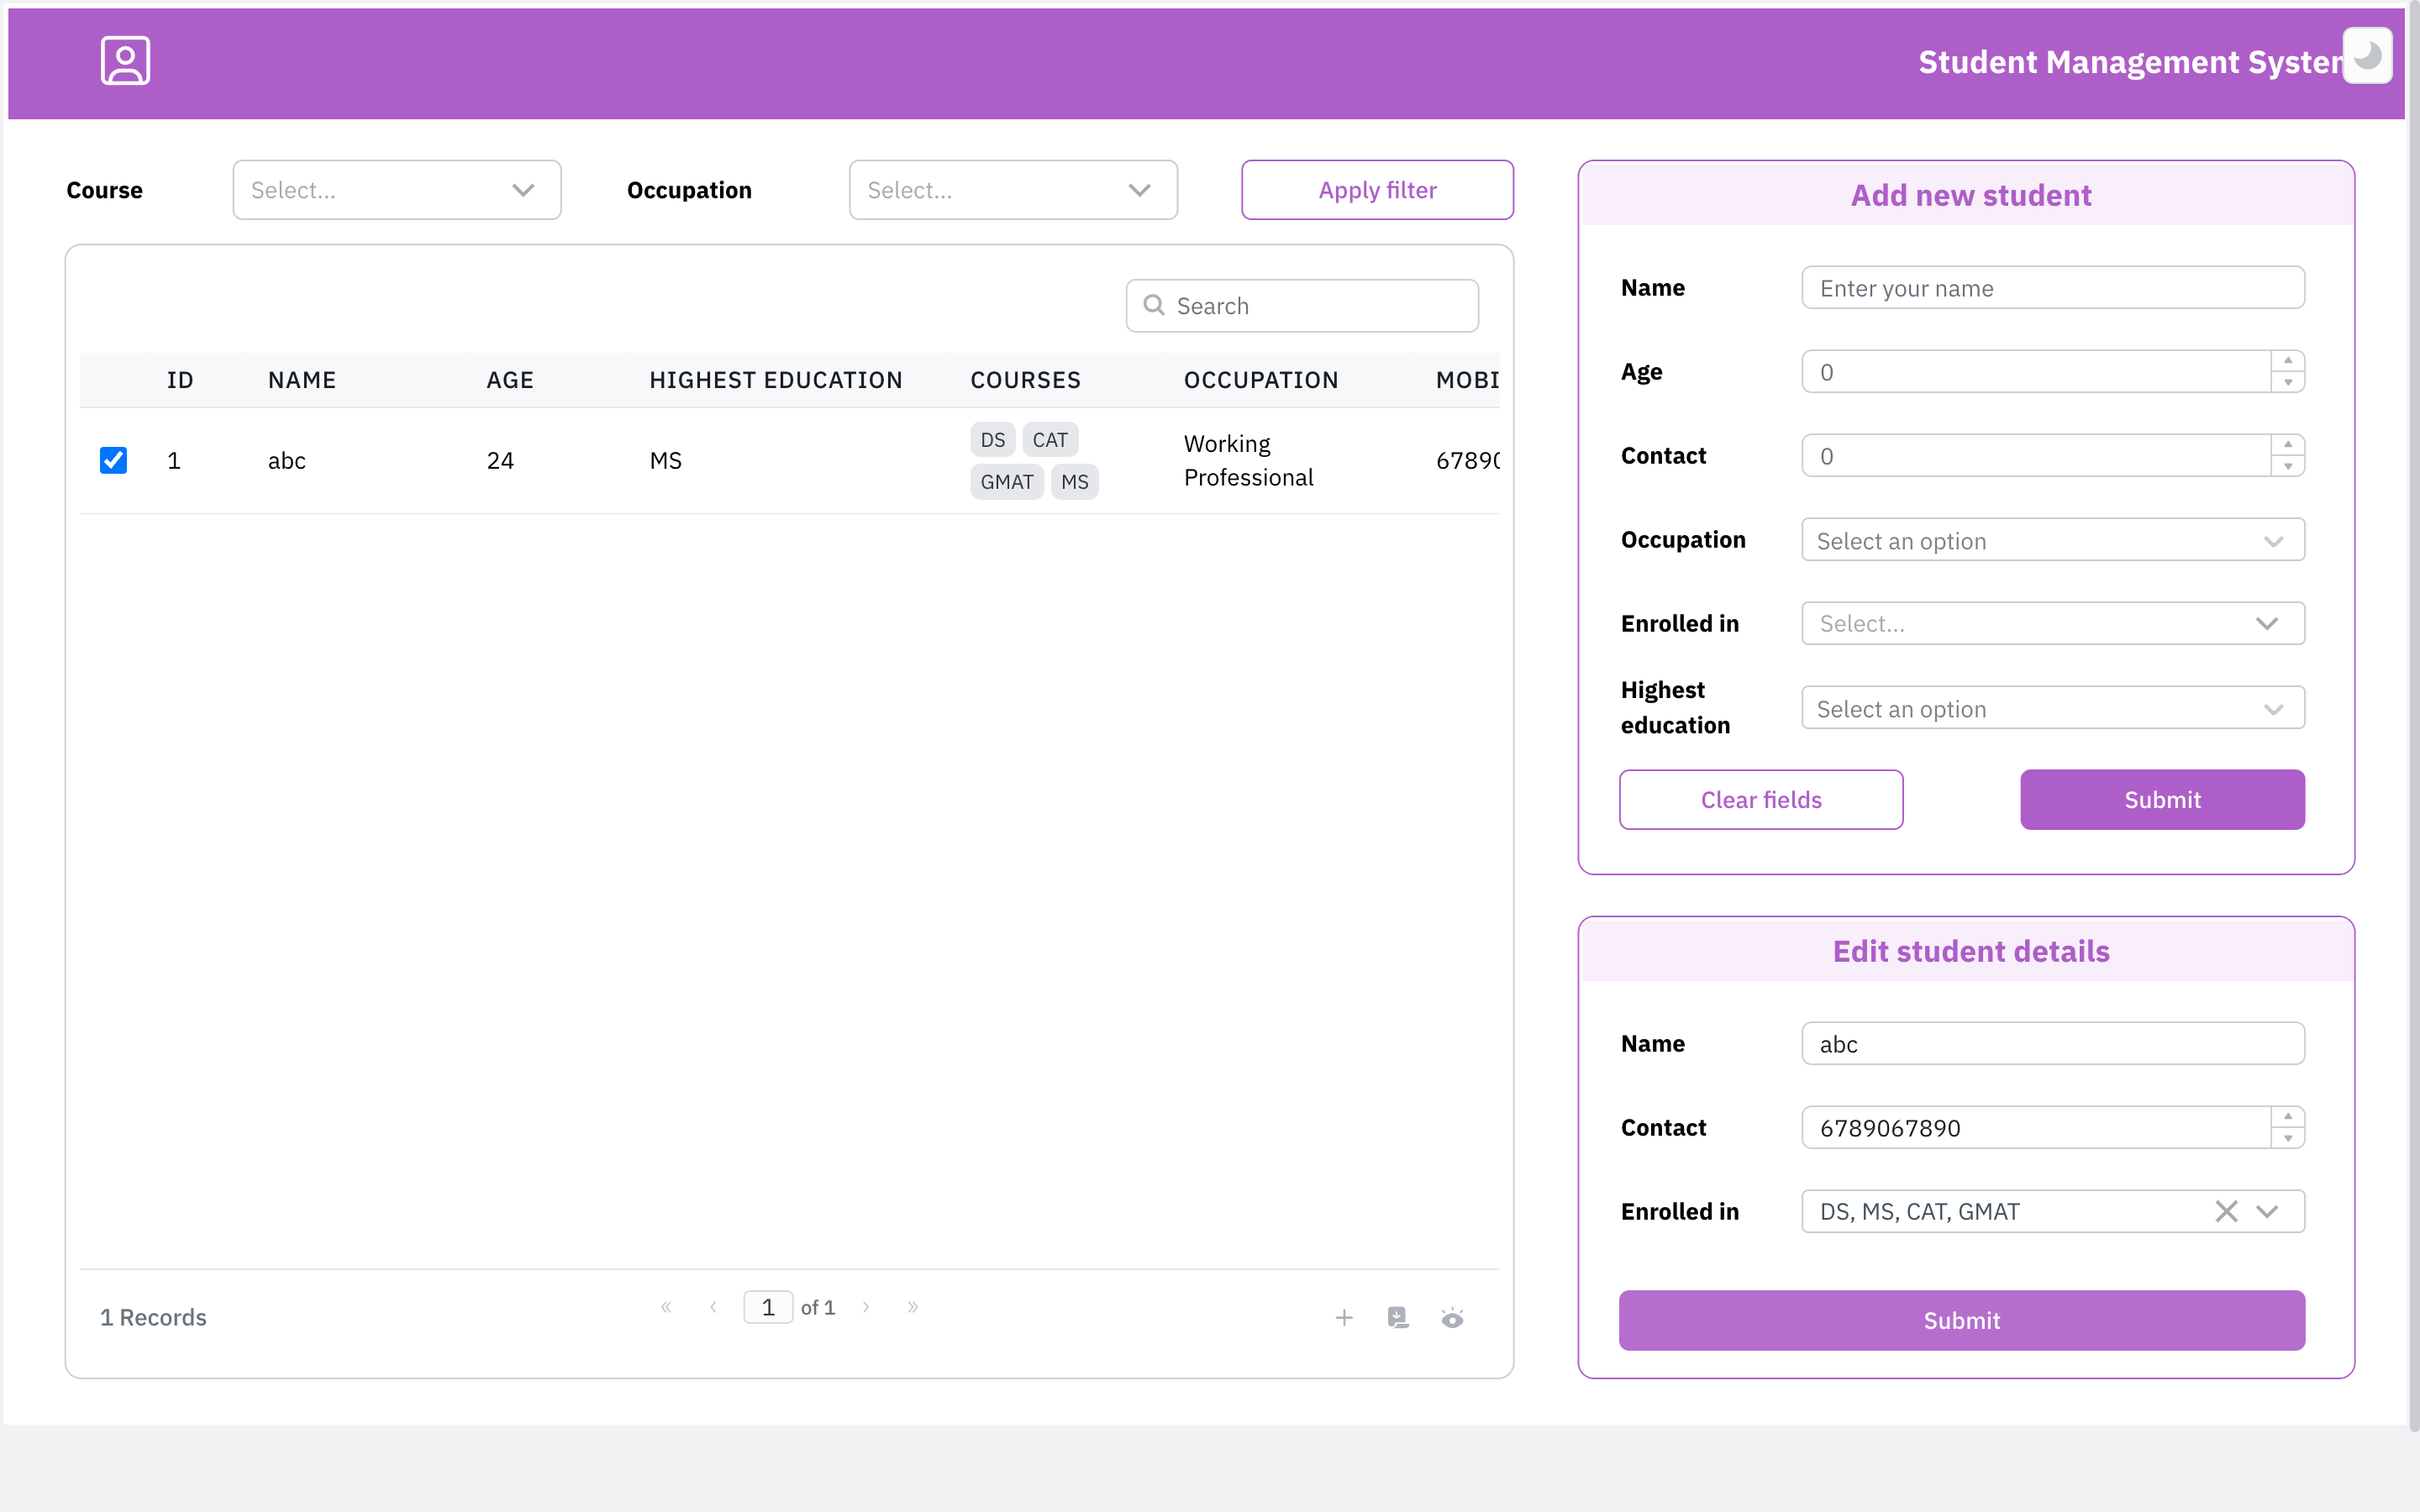Image resolution: width=2420 pixels, height=1512 pixels.
Task: Click the user profile icon in header
Action: (125, 61)
